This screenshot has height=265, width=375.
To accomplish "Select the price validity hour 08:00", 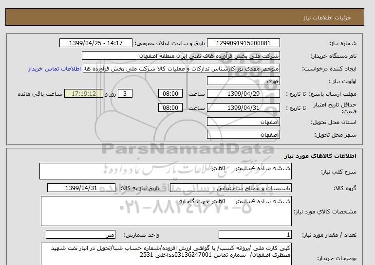I will pos(170,107).
